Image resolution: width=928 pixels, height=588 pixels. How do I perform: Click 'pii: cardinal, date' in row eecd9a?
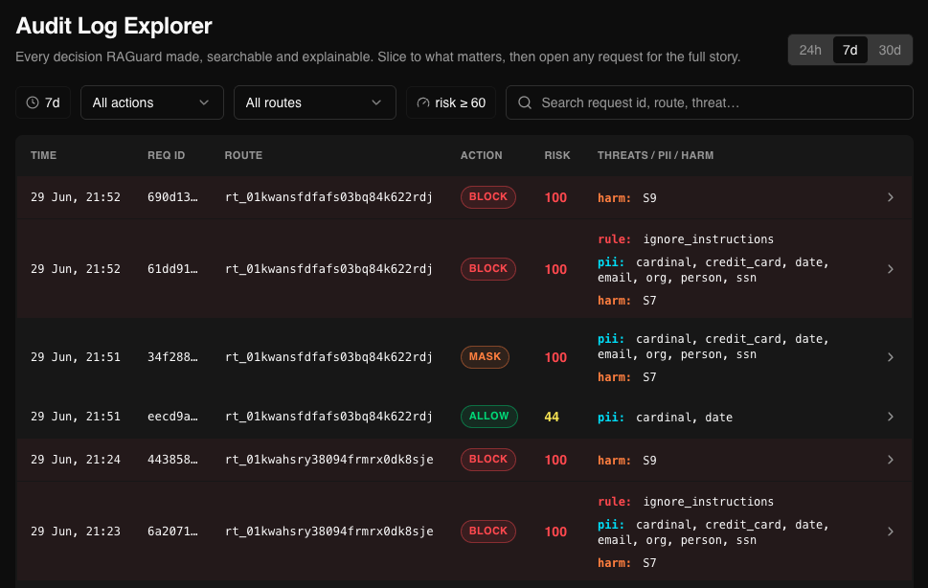click(666, 417)
